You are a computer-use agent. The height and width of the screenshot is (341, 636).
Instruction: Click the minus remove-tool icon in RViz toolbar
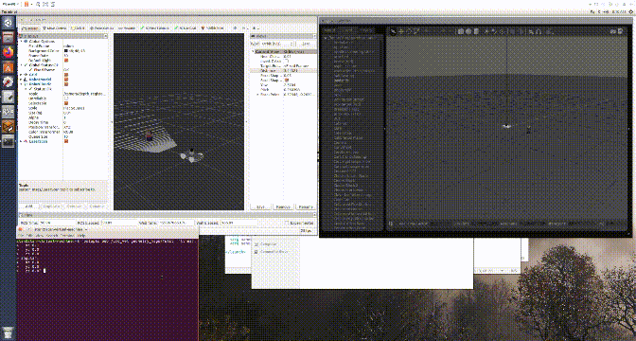pos(244,28)
